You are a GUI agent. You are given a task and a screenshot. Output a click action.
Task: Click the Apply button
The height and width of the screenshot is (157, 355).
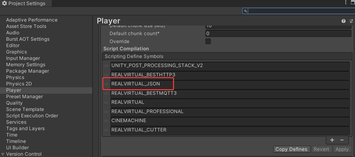(342, 149)
